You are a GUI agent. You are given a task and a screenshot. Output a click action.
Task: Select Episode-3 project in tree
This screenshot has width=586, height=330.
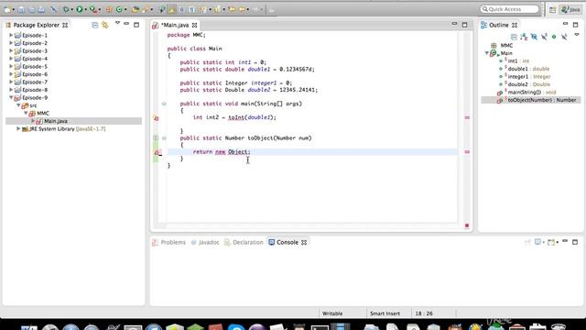35,51
